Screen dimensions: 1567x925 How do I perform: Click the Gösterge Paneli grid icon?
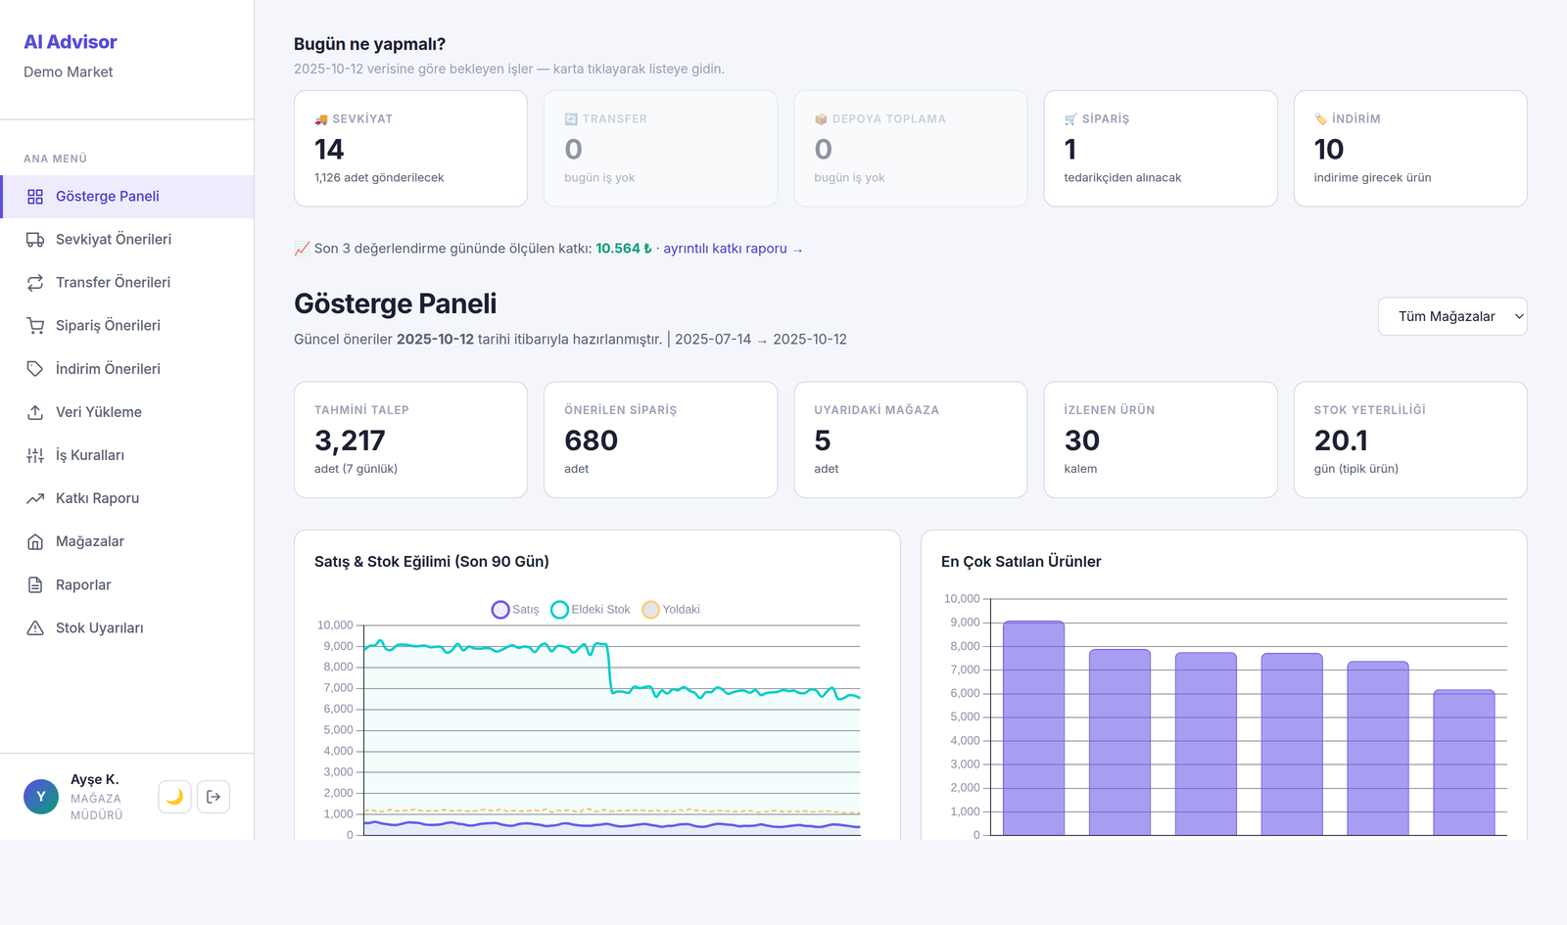click(35, 197)
